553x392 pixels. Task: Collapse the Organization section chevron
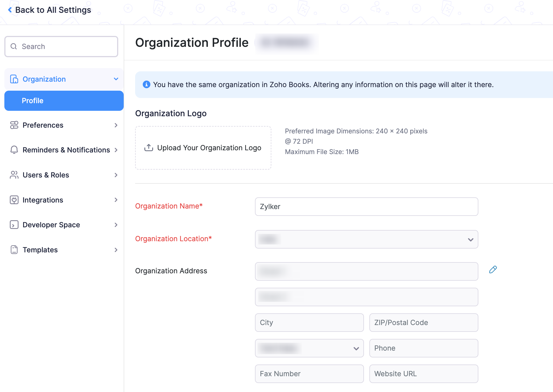pyautogui.click(x=116, y=79)
